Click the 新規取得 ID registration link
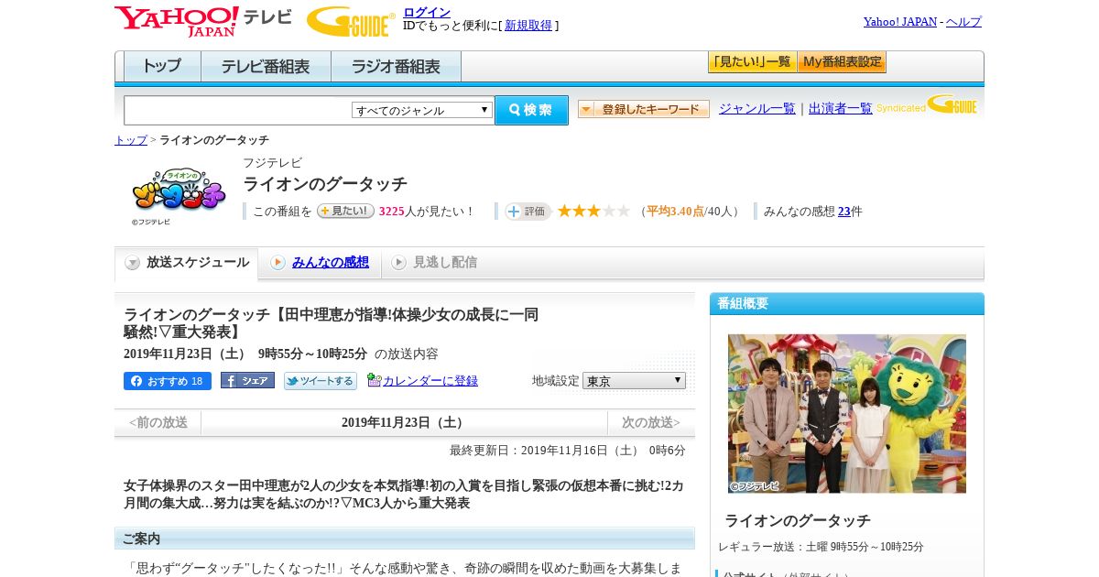Viewport: 1099px width, 577px height. tap(528, 26)
